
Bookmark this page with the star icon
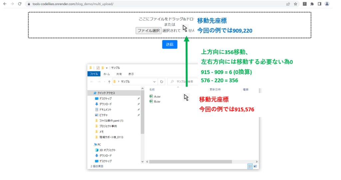coord(295,4)
